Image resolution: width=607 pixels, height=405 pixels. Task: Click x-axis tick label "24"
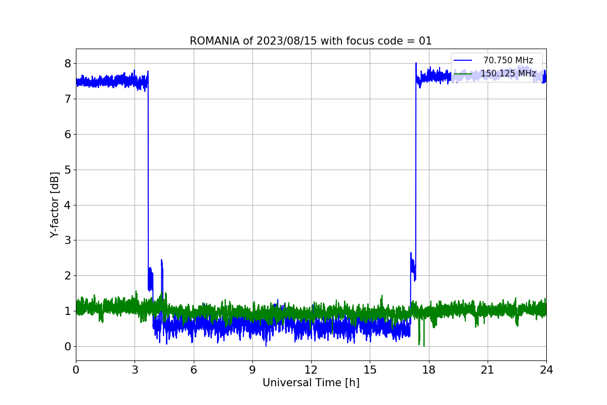[546, 370]
